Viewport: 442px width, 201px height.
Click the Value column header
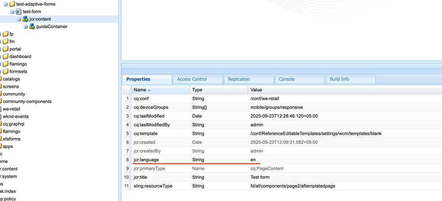(x=256, y=90)
